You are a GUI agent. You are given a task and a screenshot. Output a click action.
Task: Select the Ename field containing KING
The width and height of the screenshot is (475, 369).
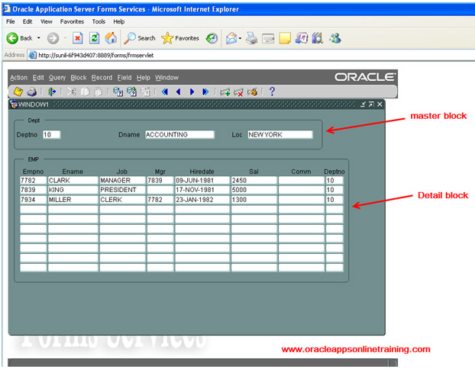[x=72, y=190]
